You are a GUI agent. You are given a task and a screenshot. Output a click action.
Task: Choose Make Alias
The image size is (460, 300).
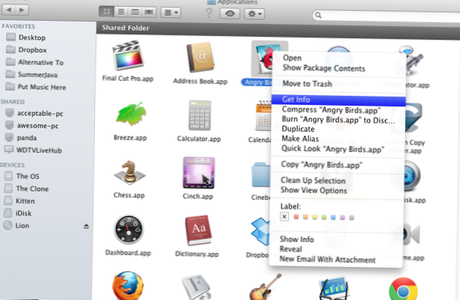(299, 138)
